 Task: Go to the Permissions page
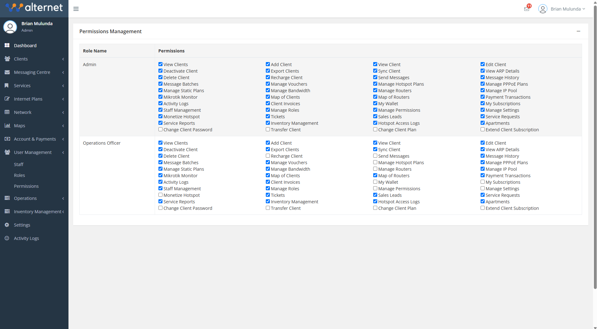[x=26, y=186]
